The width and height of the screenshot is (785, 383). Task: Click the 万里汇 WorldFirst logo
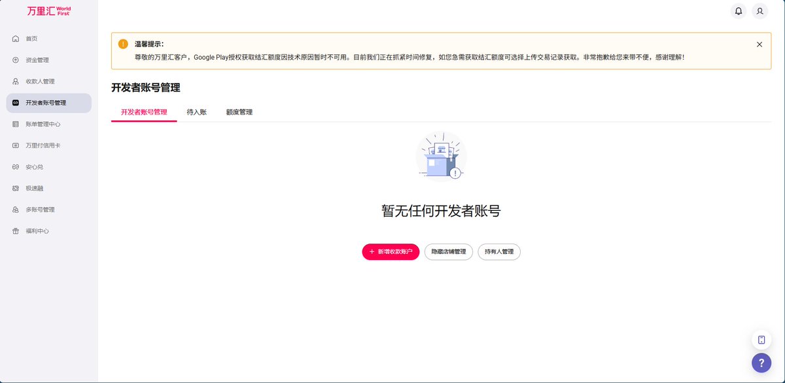click(48, 11)
